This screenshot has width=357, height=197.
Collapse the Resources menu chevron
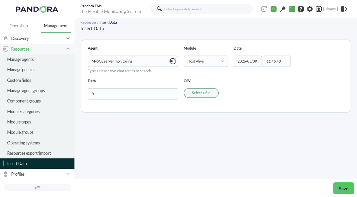click(x=68, y=49)
